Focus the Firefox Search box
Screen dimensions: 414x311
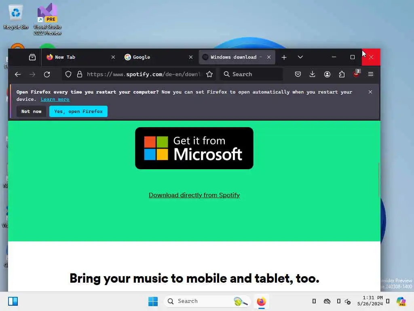point(251,75)
